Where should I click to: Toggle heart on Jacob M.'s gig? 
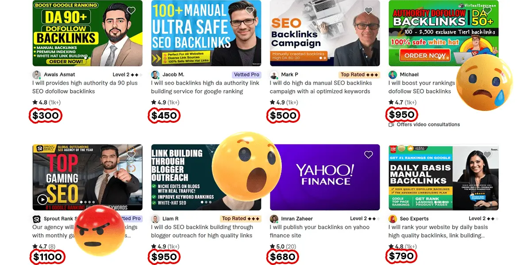click(x=250, y=11)
